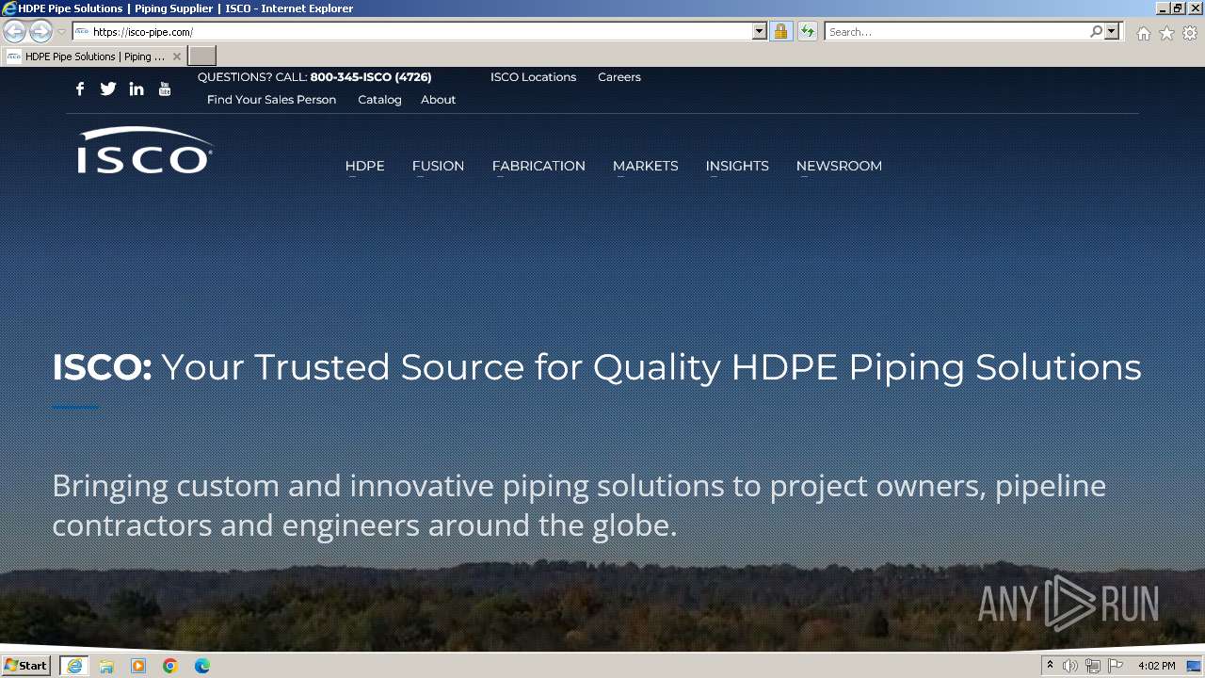Open ISCO Facebook page icon

pyautogui.click(x=80, y=89)
